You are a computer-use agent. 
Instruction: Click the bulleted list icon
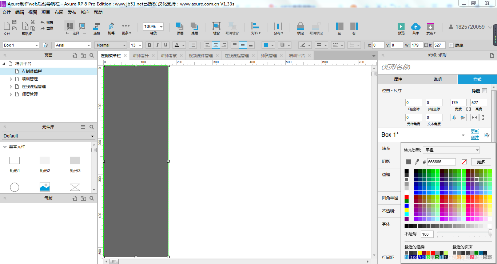(193, 45)
